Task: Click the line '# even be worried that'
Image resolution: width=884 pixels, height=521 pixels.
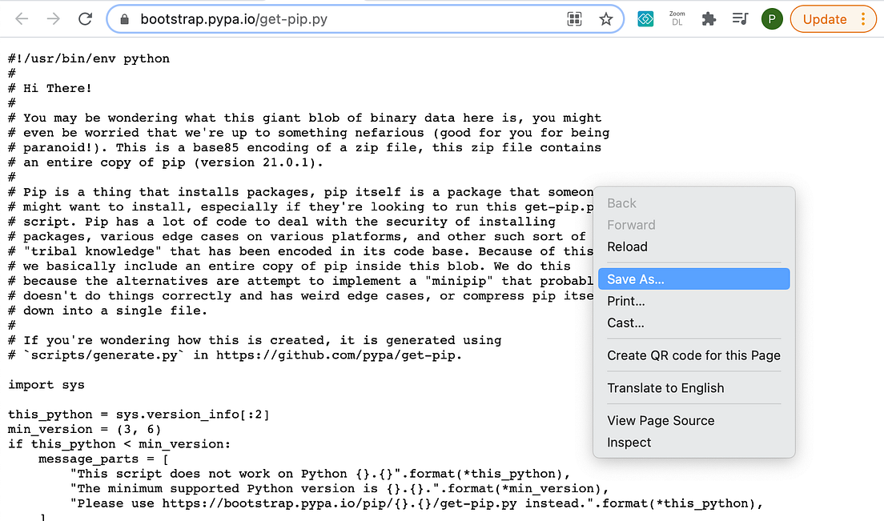Action: 309,133
